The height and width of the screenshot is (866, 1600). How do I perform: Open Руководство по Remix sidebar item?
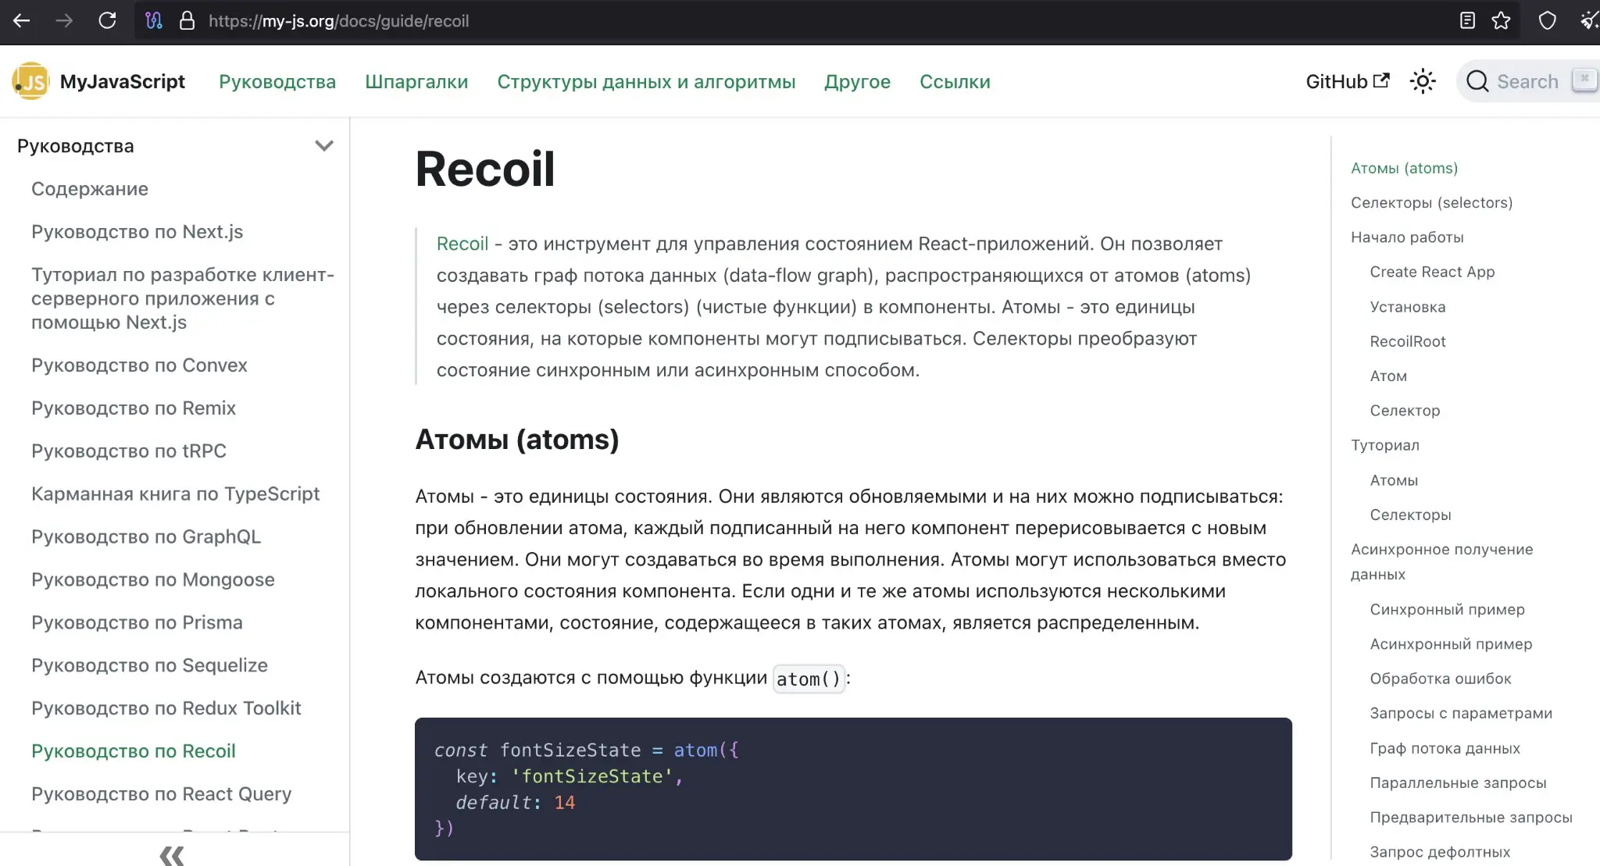(x=134, y=408)
